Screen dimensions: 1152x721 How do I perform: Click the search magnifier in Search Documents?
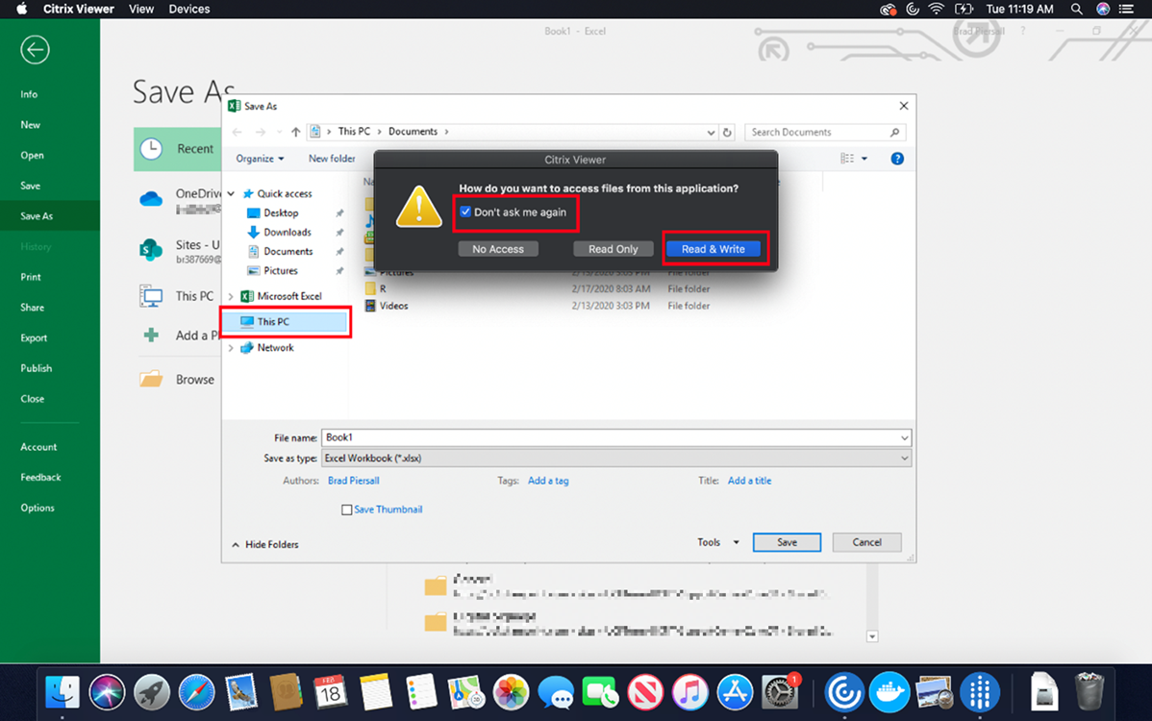pos(894,132)
